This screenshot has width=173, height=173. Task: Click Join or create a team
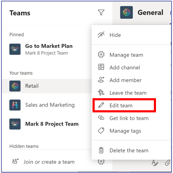pyautogui.click(x=44, y=162)
